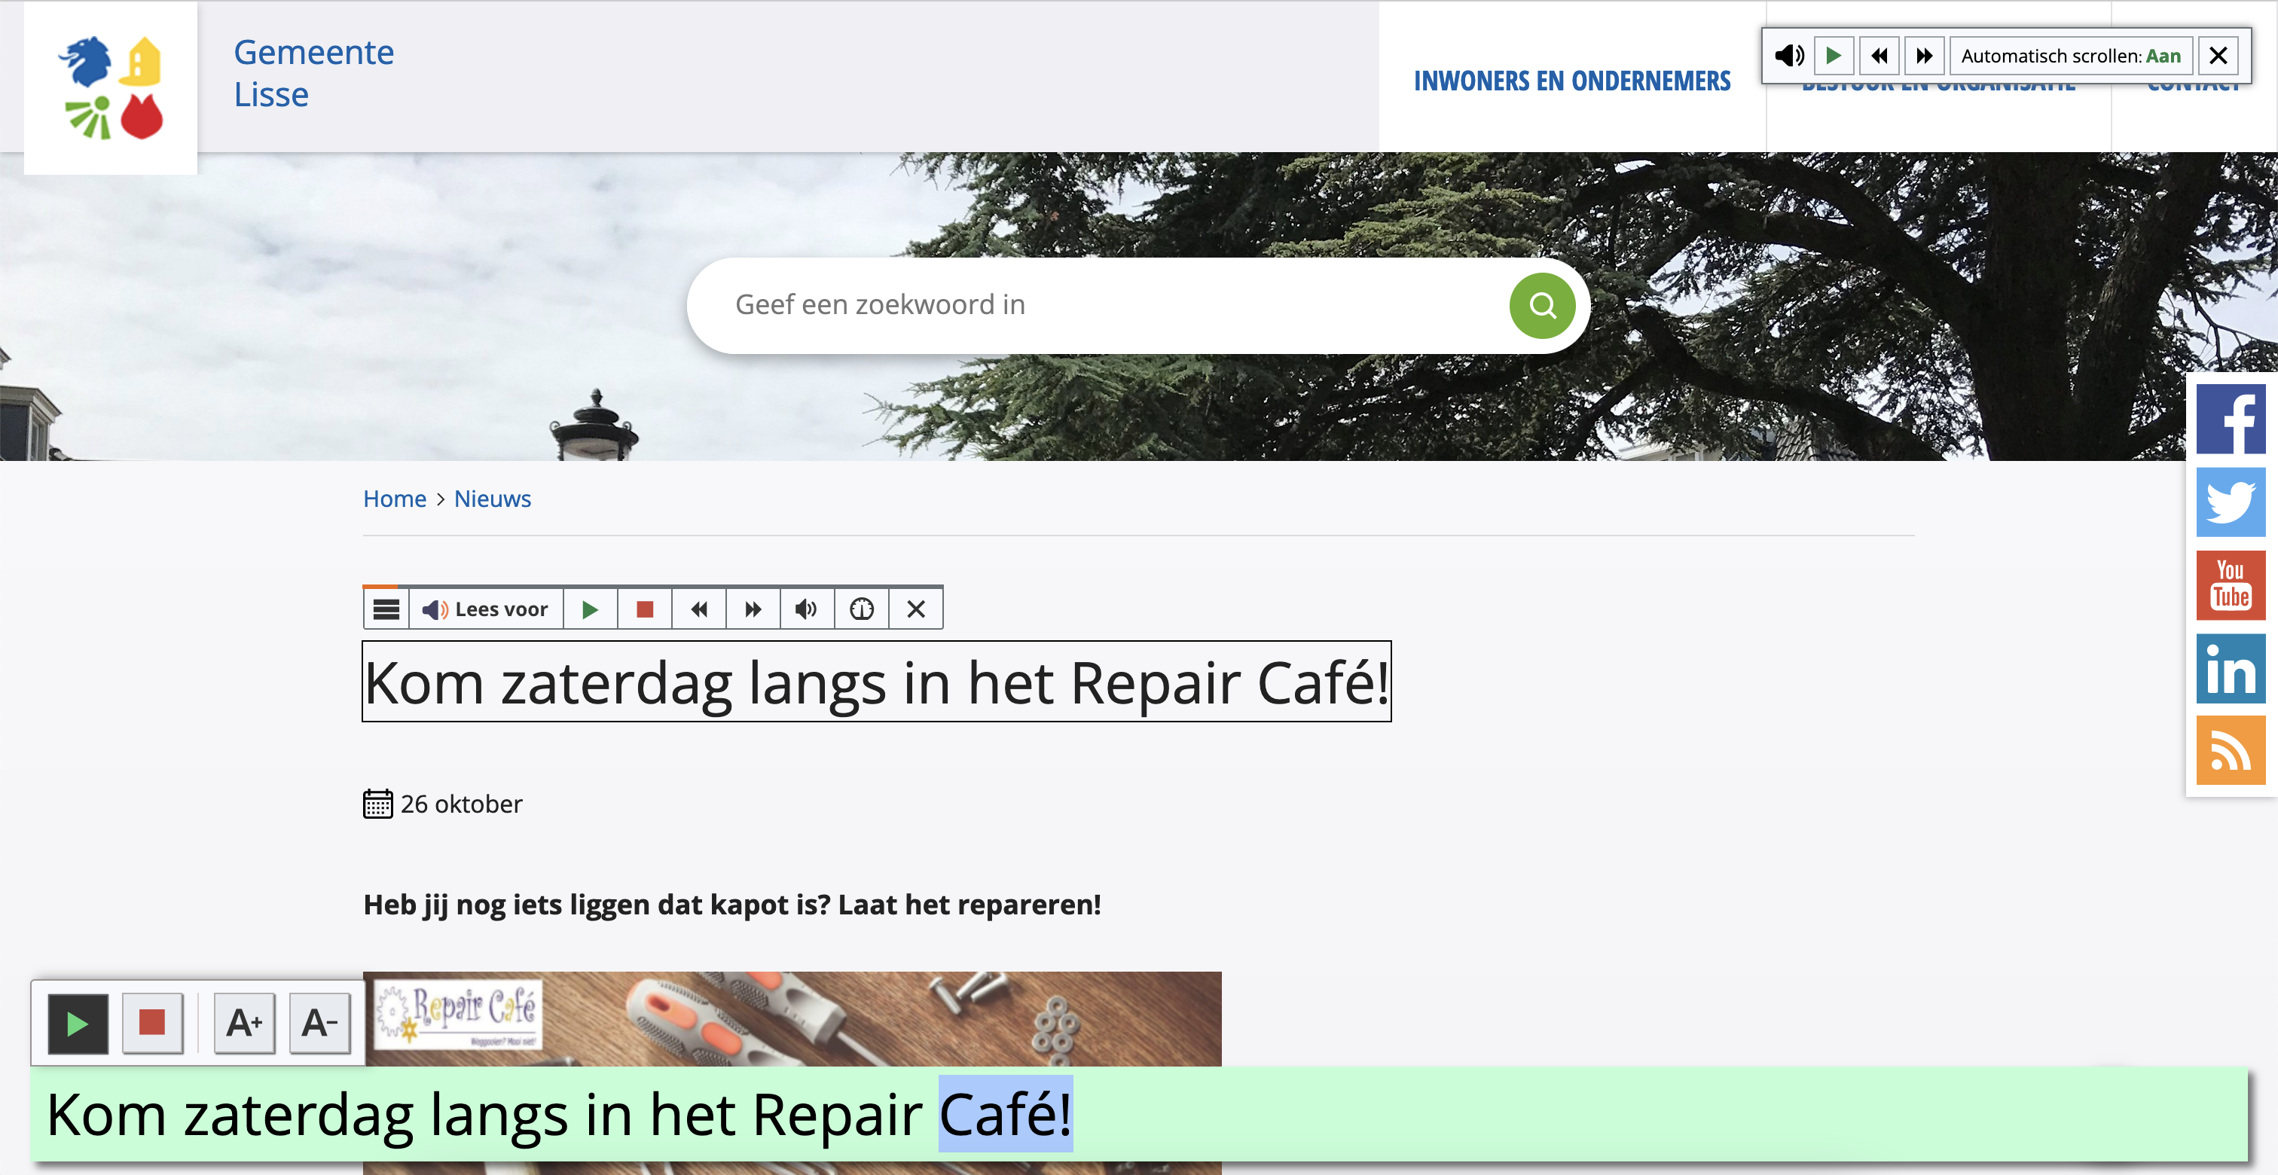Screen dimensions: 2278x1175
Task: Play in the top floating reader bar
Action: [1834, 56]
